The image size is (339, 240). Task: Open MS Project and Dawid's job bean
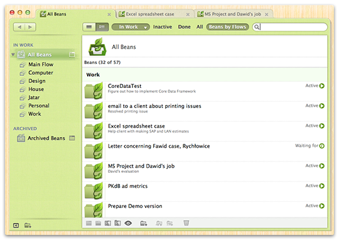point(141,166)
